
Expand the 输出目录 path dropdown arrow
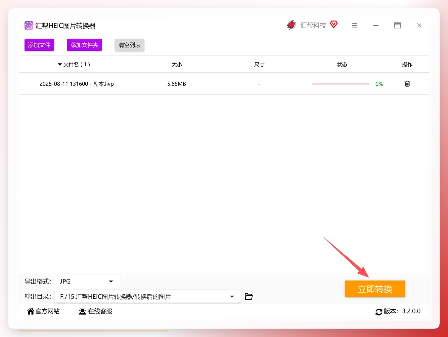tap(232, 297)
